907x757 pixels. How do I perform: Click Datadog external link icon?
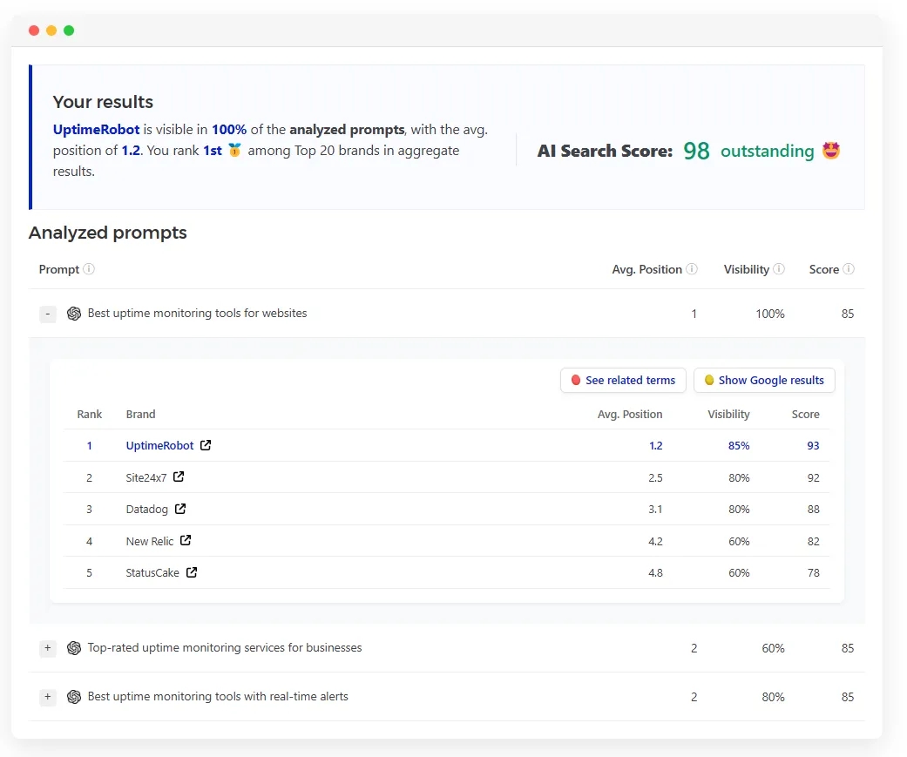pos(180,509)
